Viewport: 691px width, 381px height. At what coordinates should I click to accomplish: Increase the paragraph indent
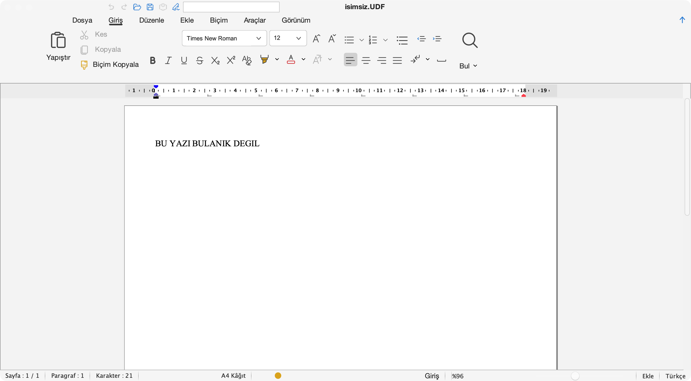[x=437, y=39]
